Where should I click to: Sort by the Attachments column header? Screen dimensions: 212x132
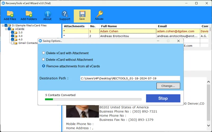click(75, 26)
